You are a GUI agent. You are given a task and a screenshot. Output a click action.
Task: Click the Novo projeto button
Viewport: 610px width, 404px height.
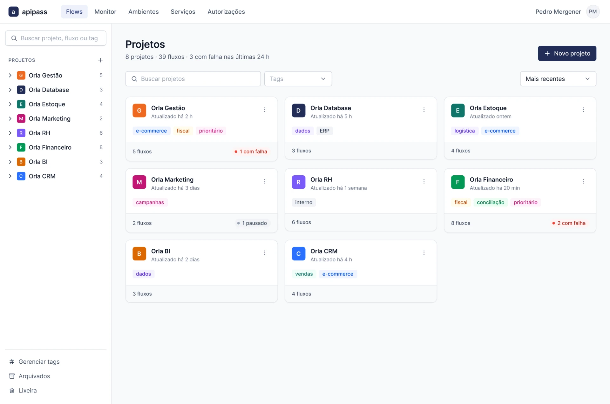coord(567,53)
